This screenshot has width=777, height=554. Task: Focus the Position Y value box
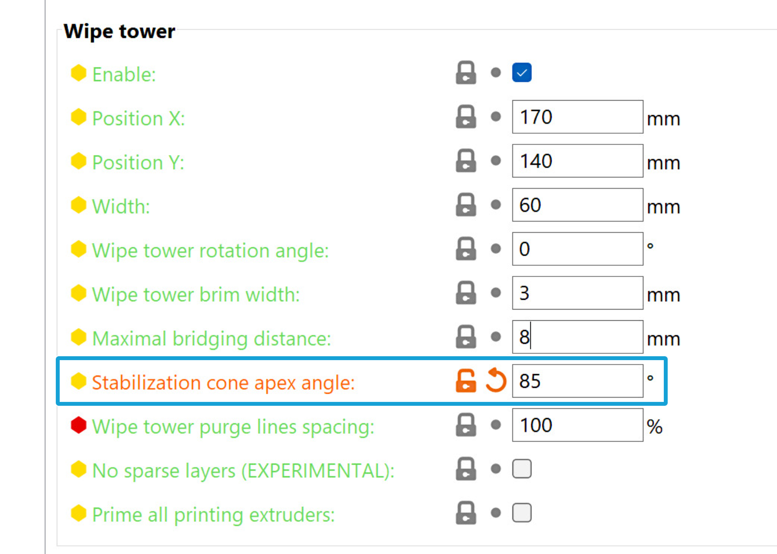577,161
